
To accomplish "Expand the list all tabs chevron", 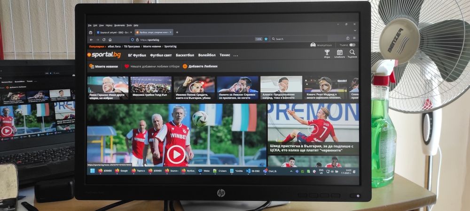I will pos(355,30).
